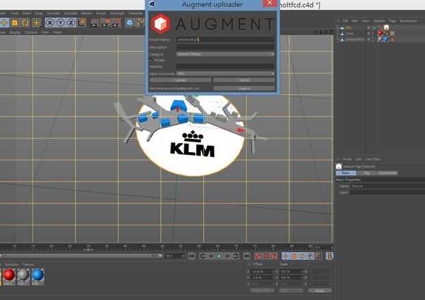Toggle the Private checkbox in Augment uploader
Image resolution: width=425 pixels, height=300 pixels.
pos(151,60)
